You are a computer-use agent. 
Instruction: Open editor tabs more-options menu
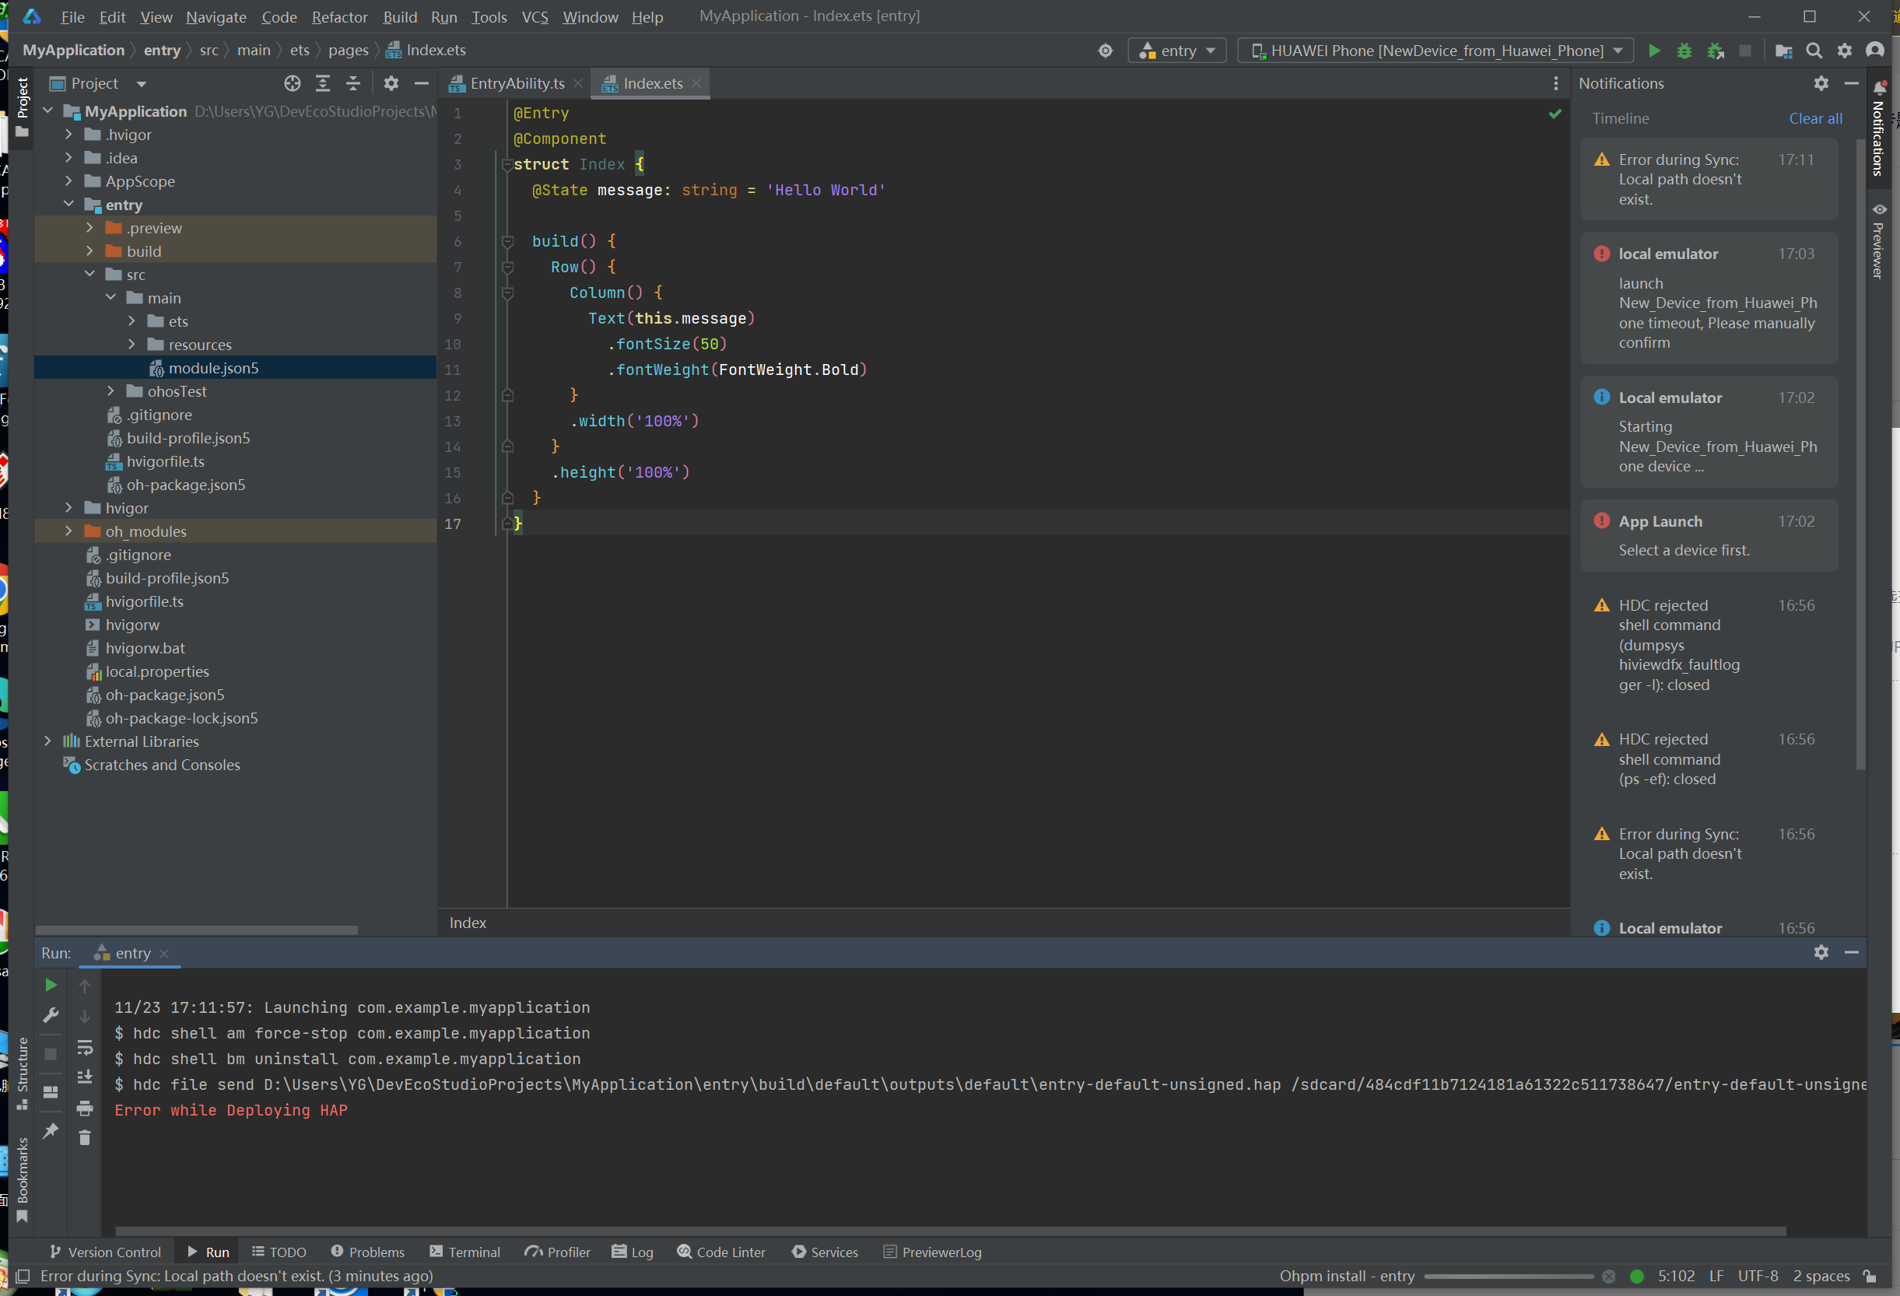click(1555, 83)
